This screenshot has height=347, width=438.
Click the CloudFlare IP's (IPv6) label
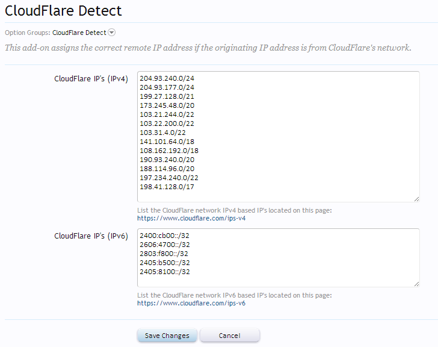pyautogui.click(x=91, y=236)
